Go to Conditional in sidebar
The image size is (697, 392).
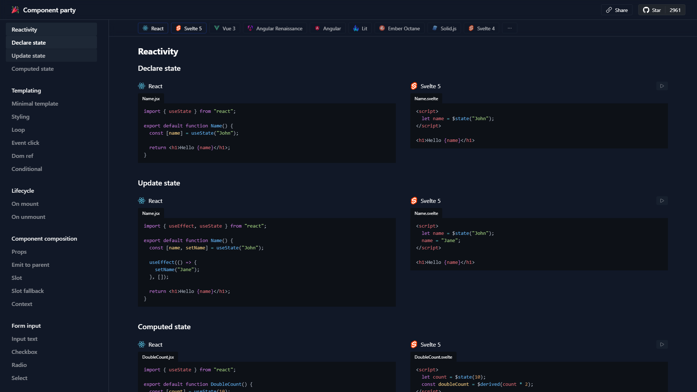coord(51,169)
